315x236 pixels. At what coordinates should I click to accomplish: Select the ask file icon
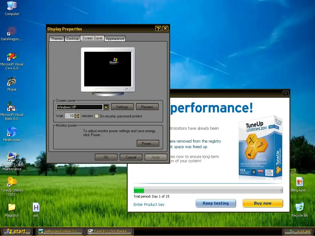(x=36, y=210)
